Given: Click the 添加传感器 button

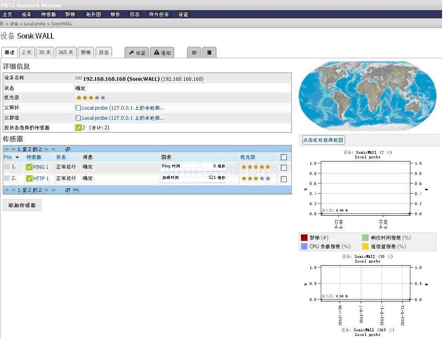Looking at the screenshot, I should click(x=22, y=205).
